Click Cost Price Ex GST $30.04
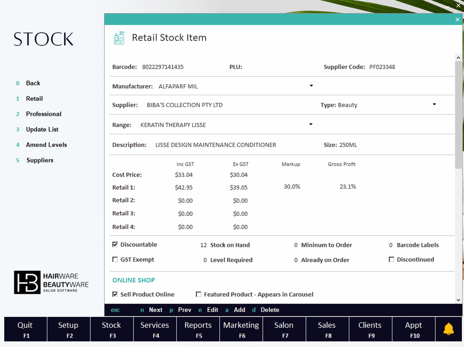Screen dimensions: 464x347 coord(239,175)
